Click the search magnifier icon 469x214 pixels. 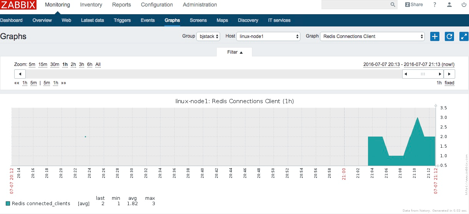[393, 5]
